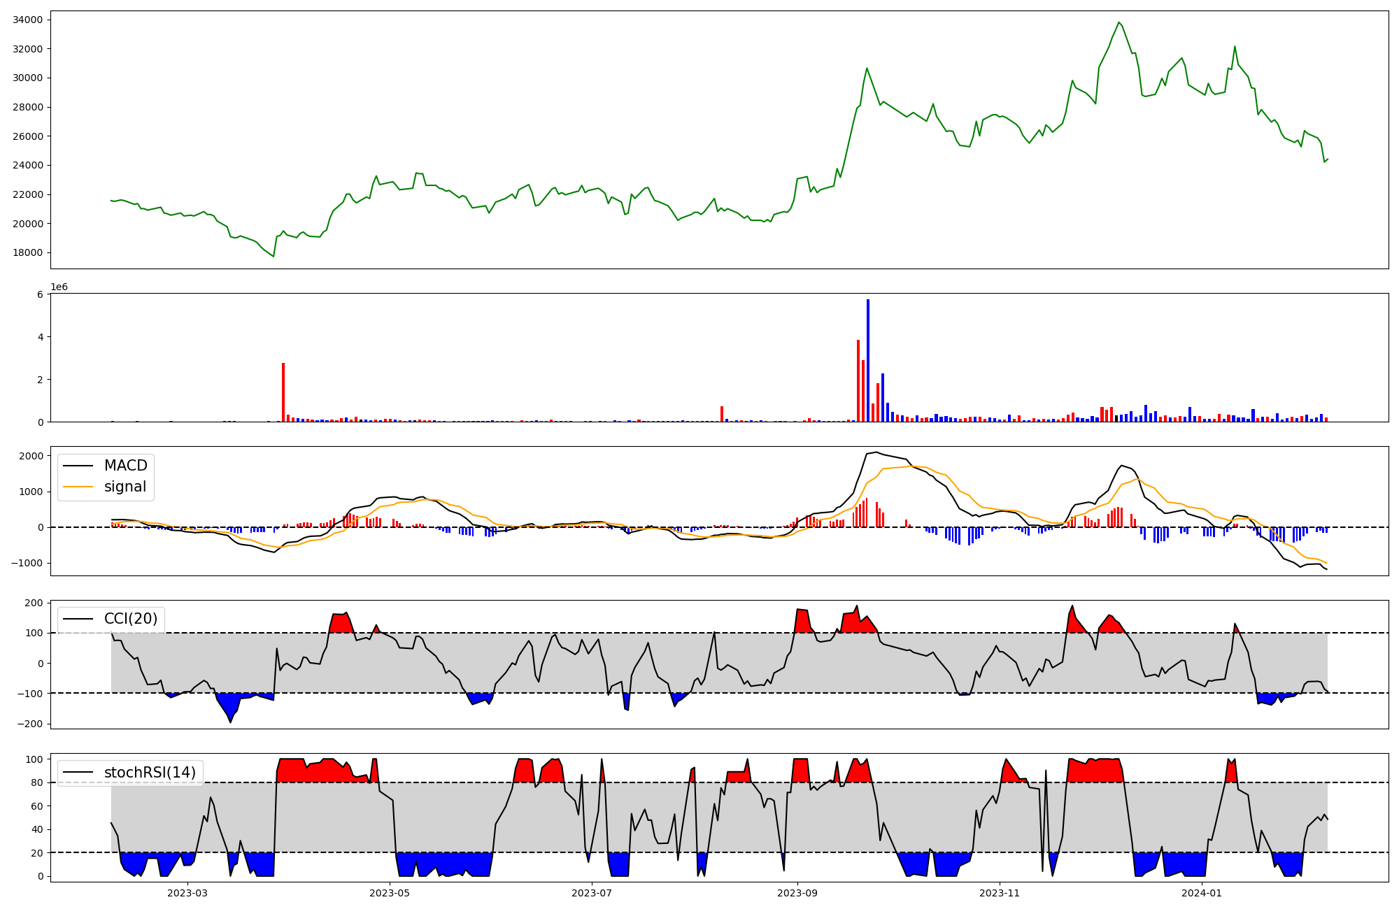The width and height of the screenshot is (1399, 909).
Task: Click the 2023-11 date axis label
Action: [x=1000, y=893]
